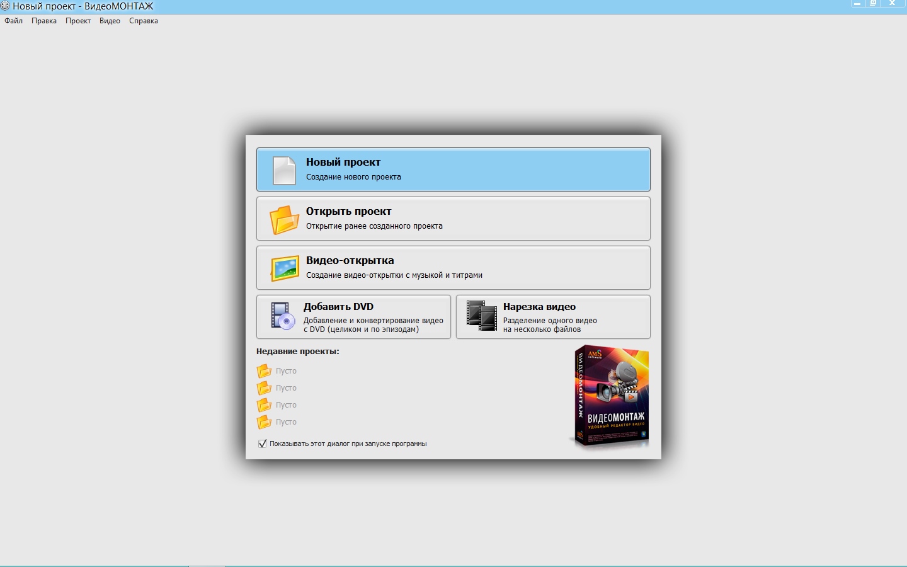Uncheck Показывать этот диалог при запуске

coord(263,444)
